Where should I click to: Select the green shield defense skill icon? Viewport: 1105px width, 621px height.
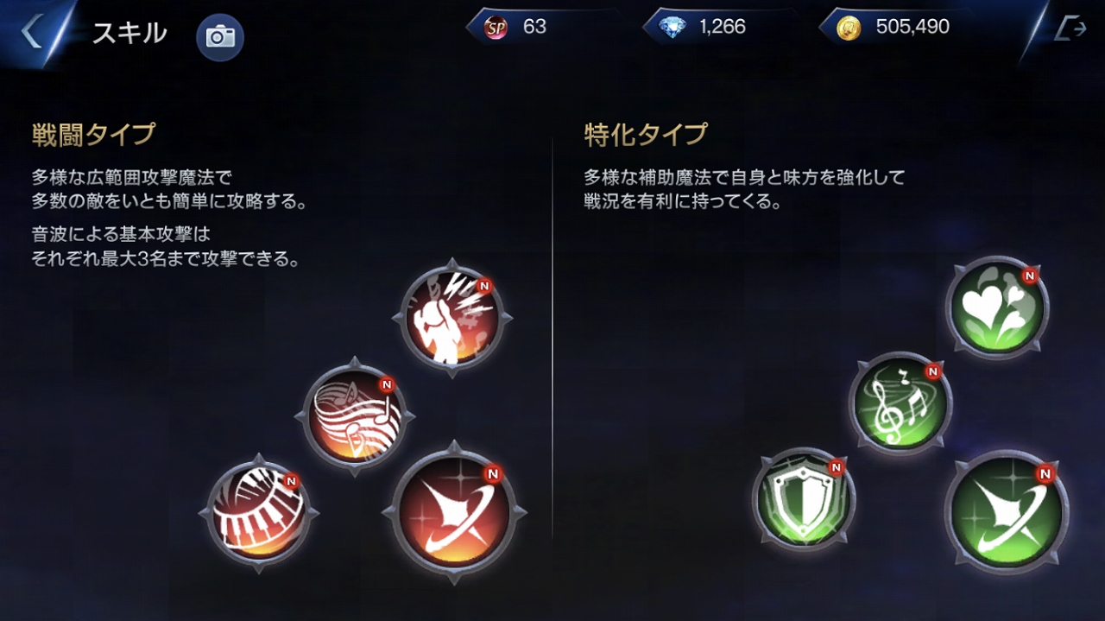coord(804,499)
